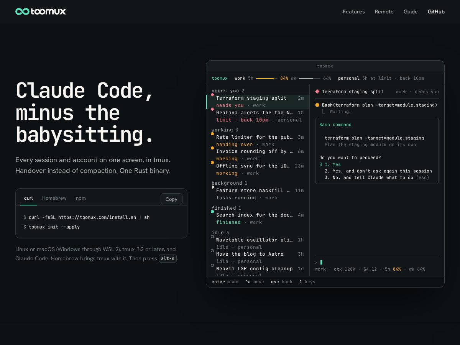Open the Guide page link

tap(411, 11)
